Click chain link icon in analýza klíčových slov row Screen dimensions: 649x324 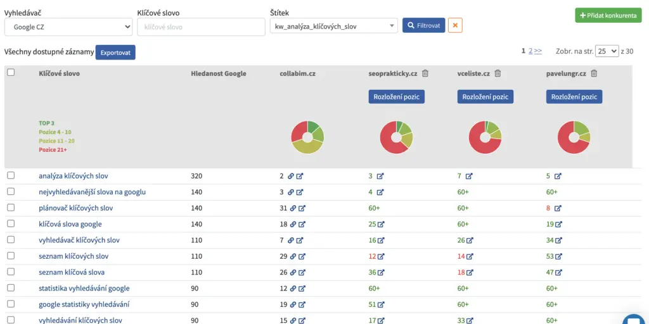[290, 176]
